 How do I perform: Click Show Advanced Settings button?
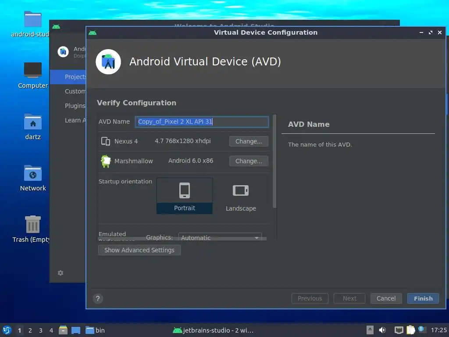[139, 250]
